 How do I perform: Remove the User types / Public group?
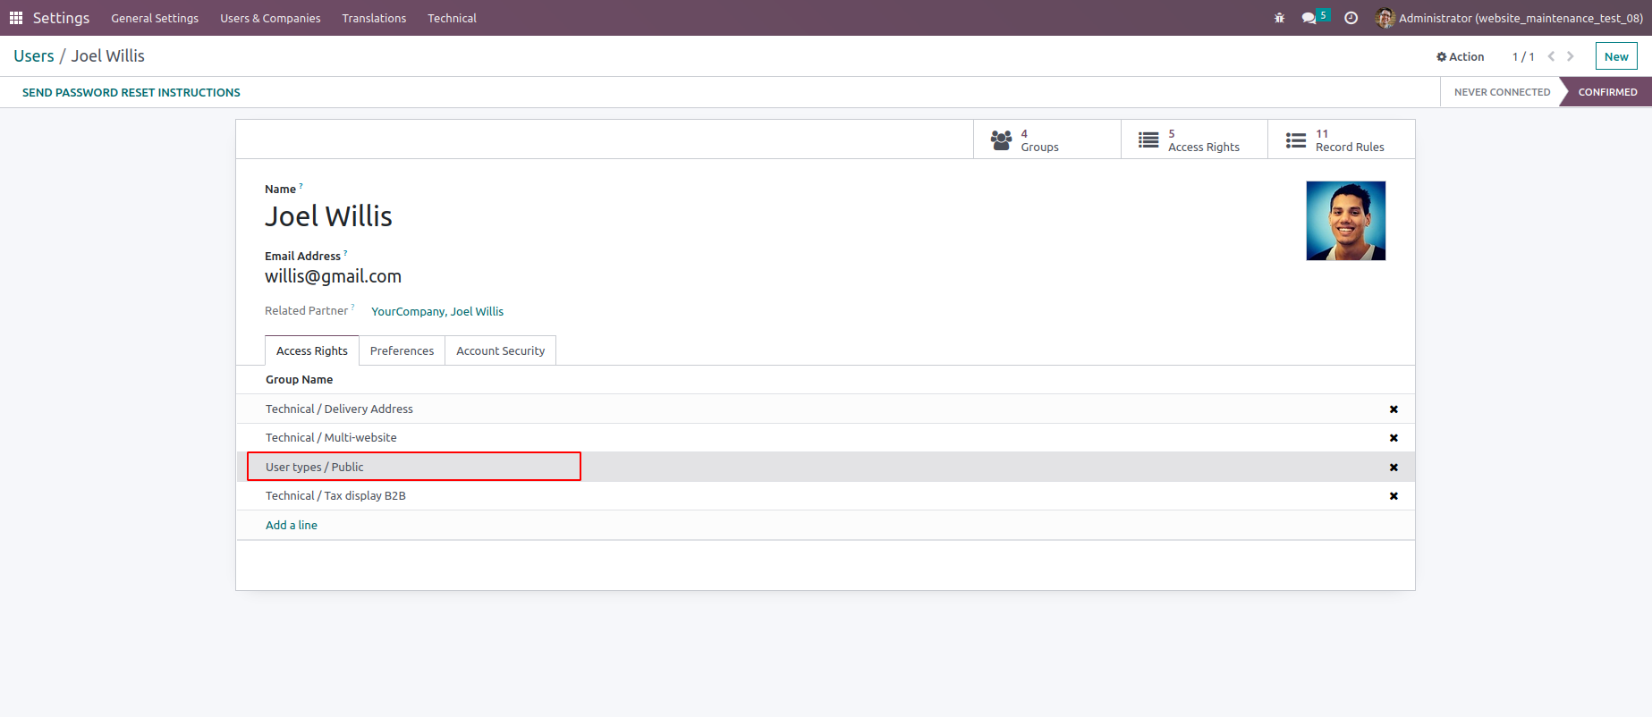click(1394, 468)
